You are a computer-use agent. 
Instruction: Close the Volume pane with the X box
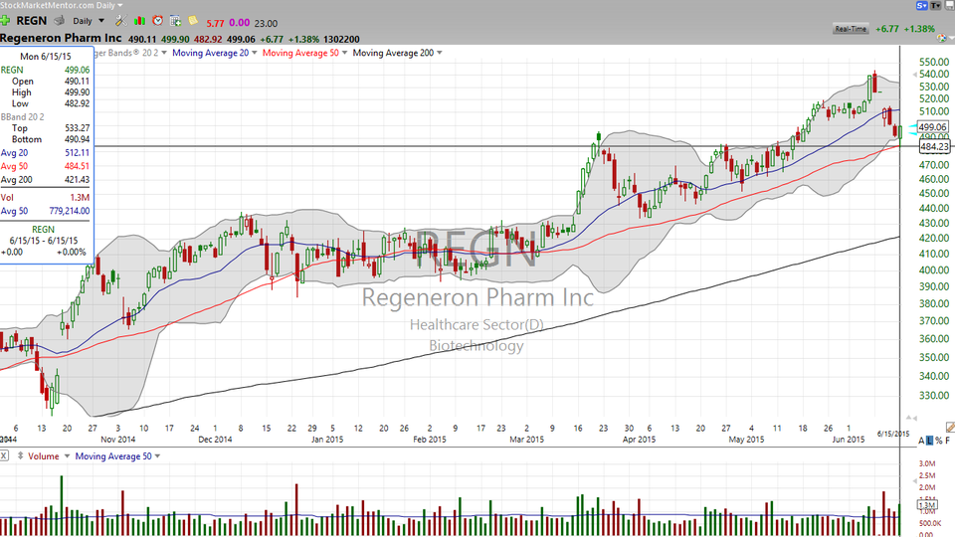4,455
